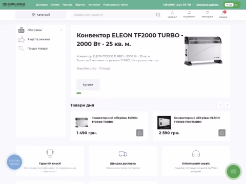Image resolution: width=246 pixels, height=184 pixels.
Task: Show previous Товари дня items
Action: pyautogui.click(x=220, y=104)
